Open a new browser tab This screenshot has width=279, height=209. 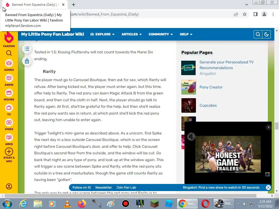pyautogui.click(x=74, y=5)
